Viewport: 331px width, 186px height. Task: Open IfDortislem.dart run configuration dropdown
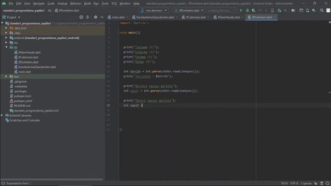189,10
